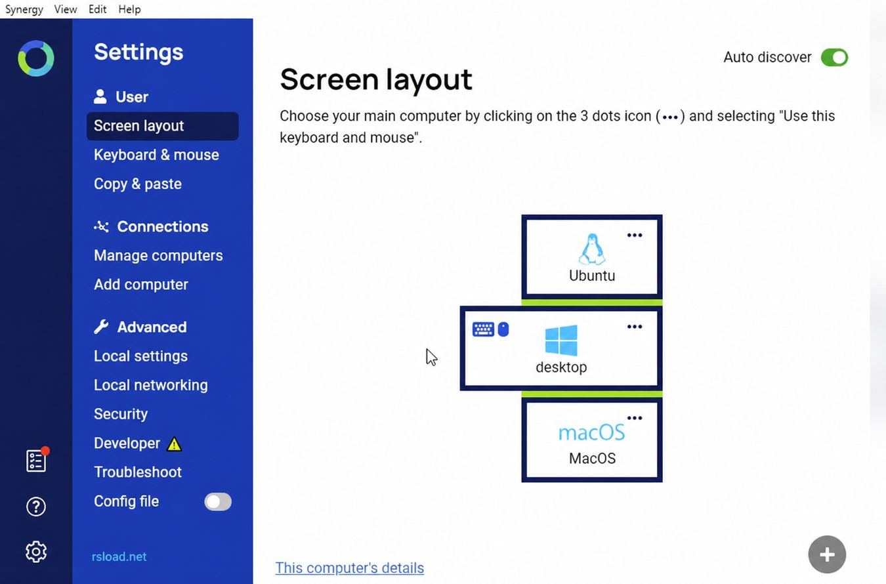886x584 pixels.
Task: Click the User section person icon
Action: (x=100, y=96)
